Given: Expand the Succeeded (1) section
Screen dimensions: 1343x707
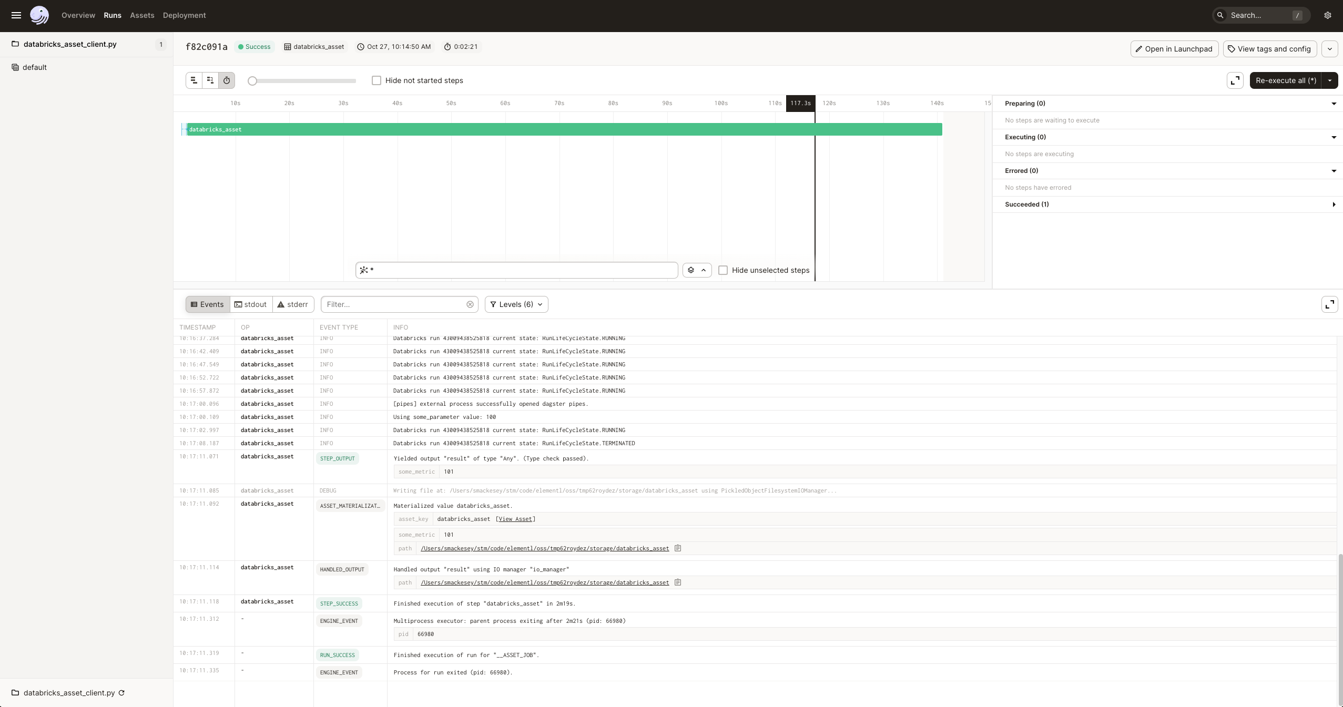Looking at the screenshot, I should coord(1334,204).
